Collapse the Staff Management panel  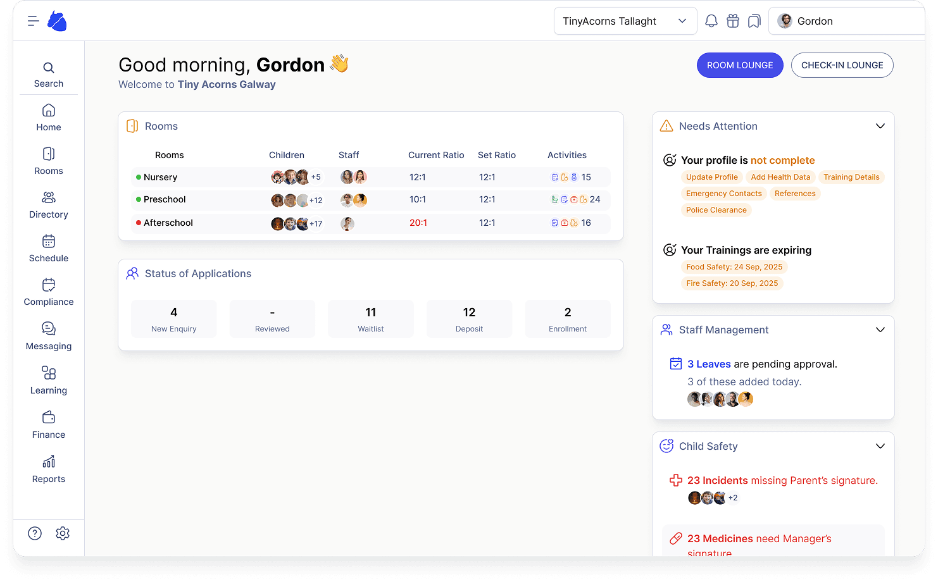coord(880,330)
